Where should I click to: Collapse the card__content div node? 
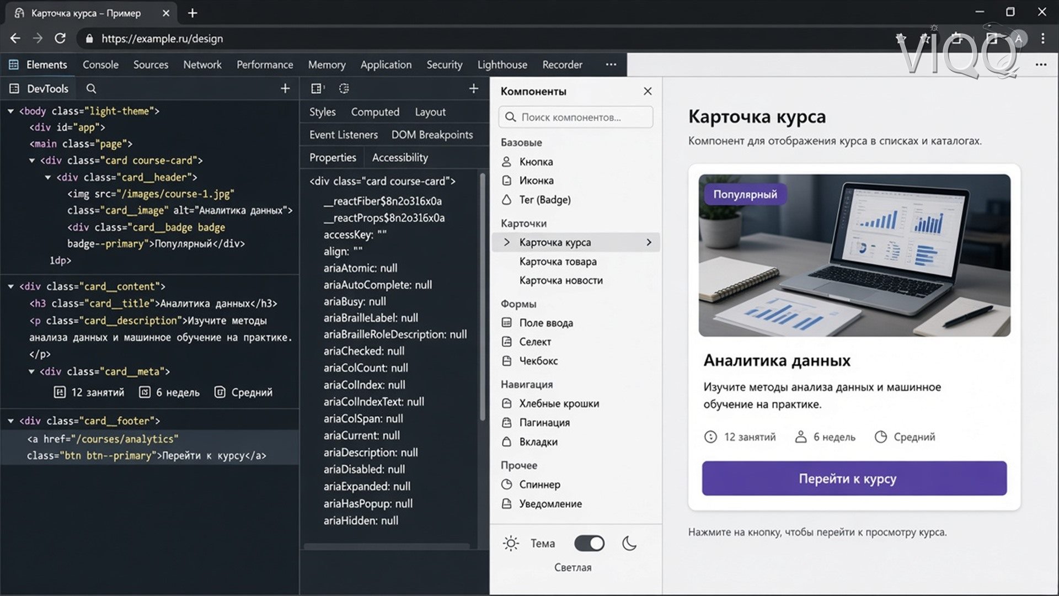[x=10, y=286]
